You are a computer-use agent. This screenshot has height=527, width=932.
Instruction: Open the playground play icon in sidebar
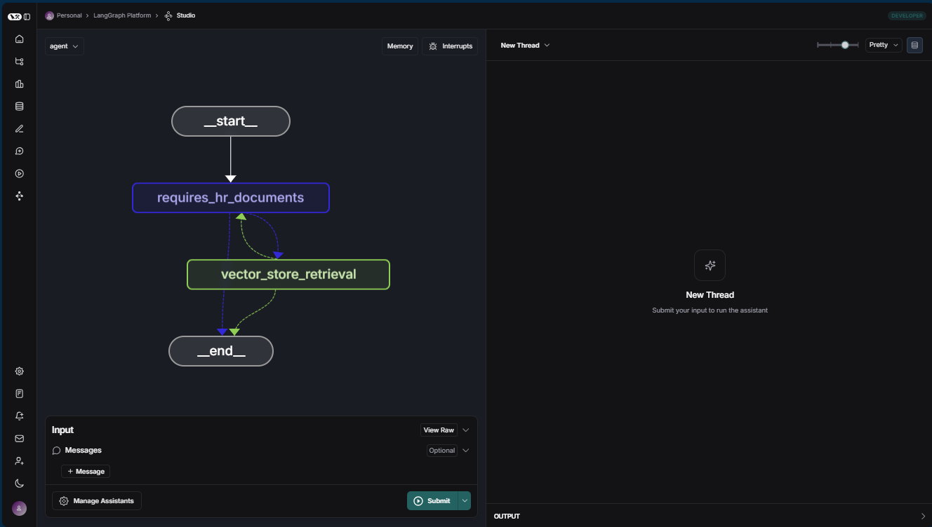click(19, 173)
